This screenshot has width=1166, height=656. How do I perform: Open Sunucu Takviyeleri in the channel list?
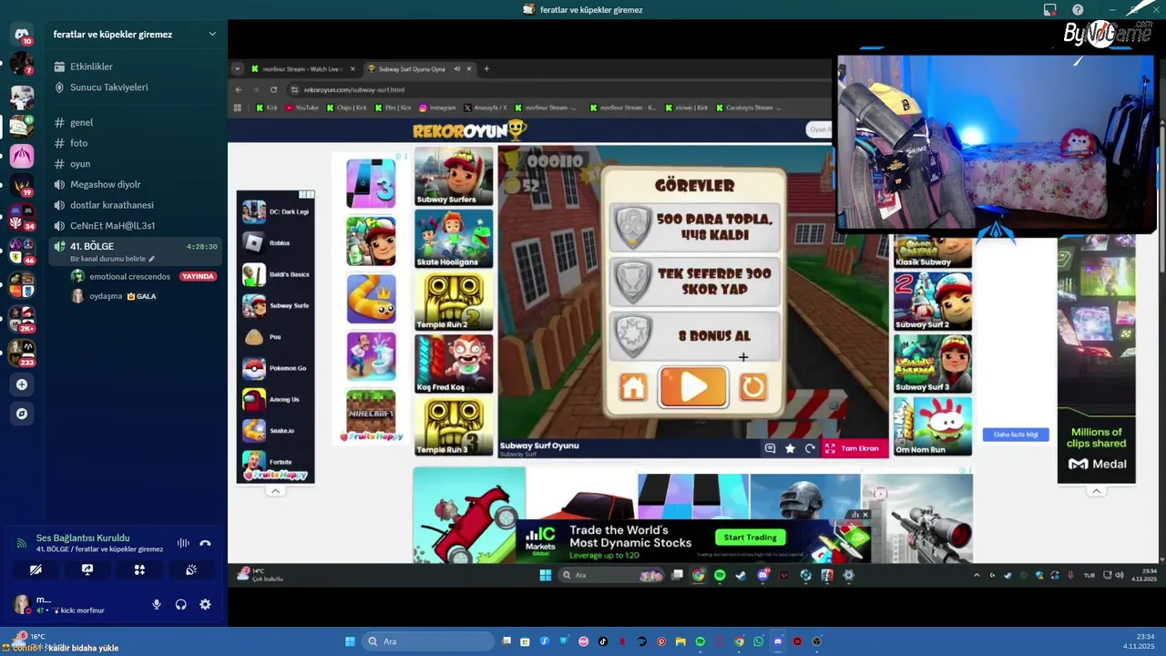(135, 87)
